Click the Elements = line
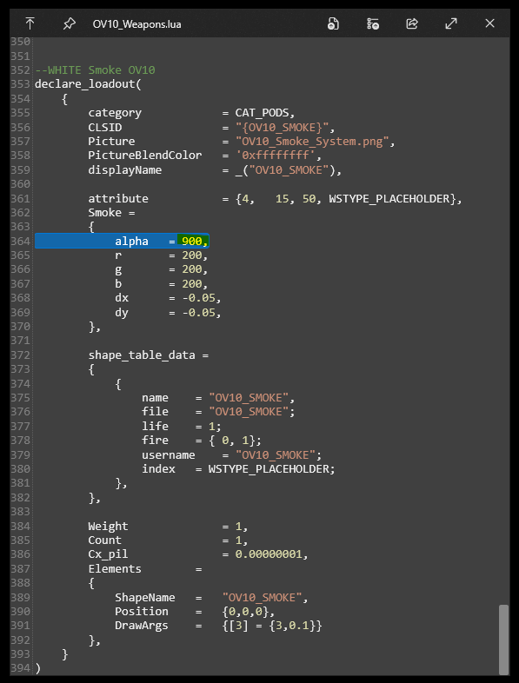Viewport: 519px width, 683px height. tap(145, 569)
